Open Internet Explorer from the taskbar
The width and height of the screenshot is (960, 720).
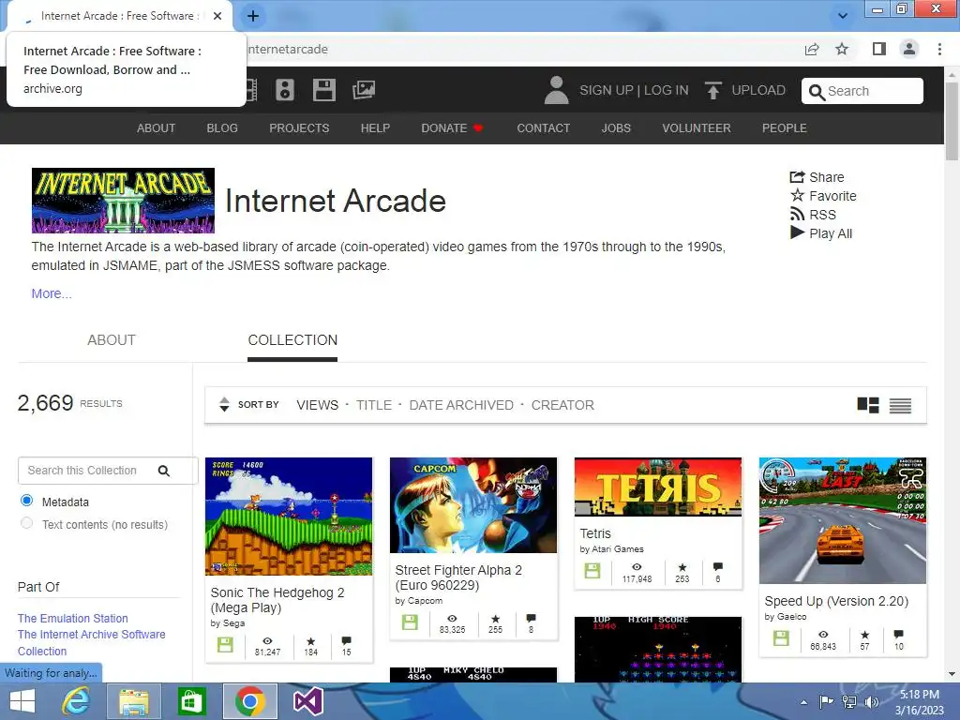(76, 701)
